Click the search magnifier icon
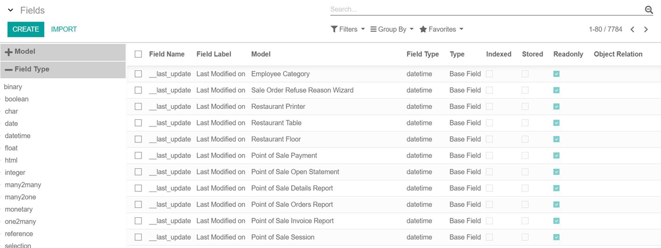This screenshot has width=661, height=248. coord(648,10)
